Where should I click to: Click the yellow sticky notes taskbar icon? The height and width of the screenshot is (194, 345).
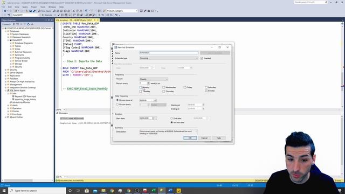click(178, 190)
